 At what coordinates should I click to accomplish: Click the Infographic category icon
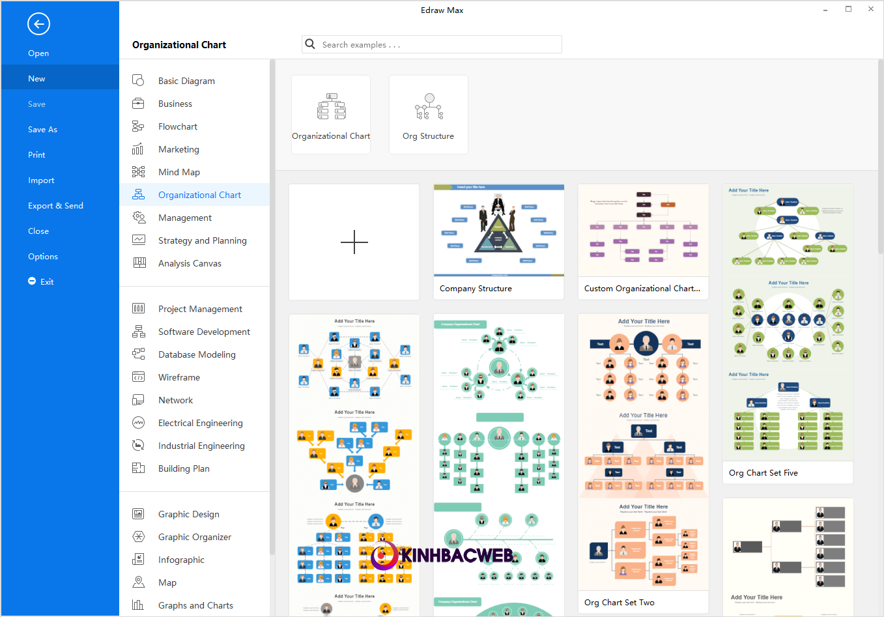[138, 559]
